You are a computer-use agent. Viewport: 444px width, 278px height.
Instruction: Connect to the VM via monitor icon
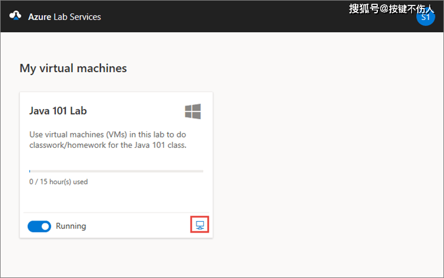tap(200, 226)
